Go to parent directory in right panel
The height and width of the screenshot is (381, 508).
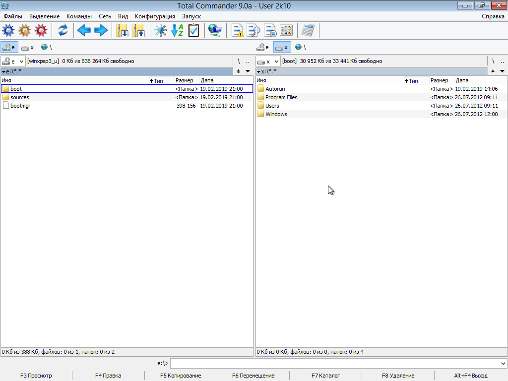pos(502,61)
